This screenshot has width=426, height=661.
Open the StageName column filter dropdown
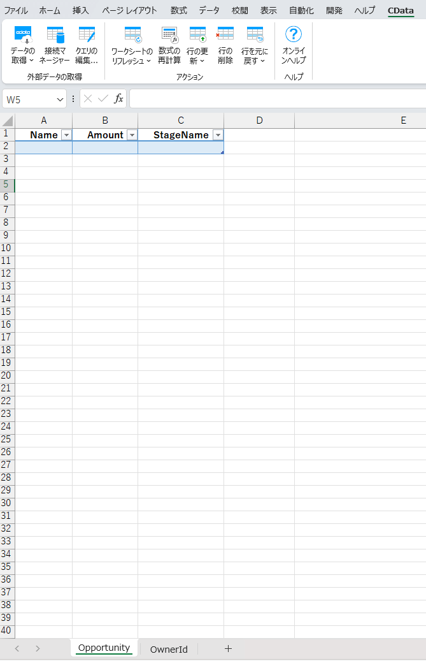click(x=218, y=135)
